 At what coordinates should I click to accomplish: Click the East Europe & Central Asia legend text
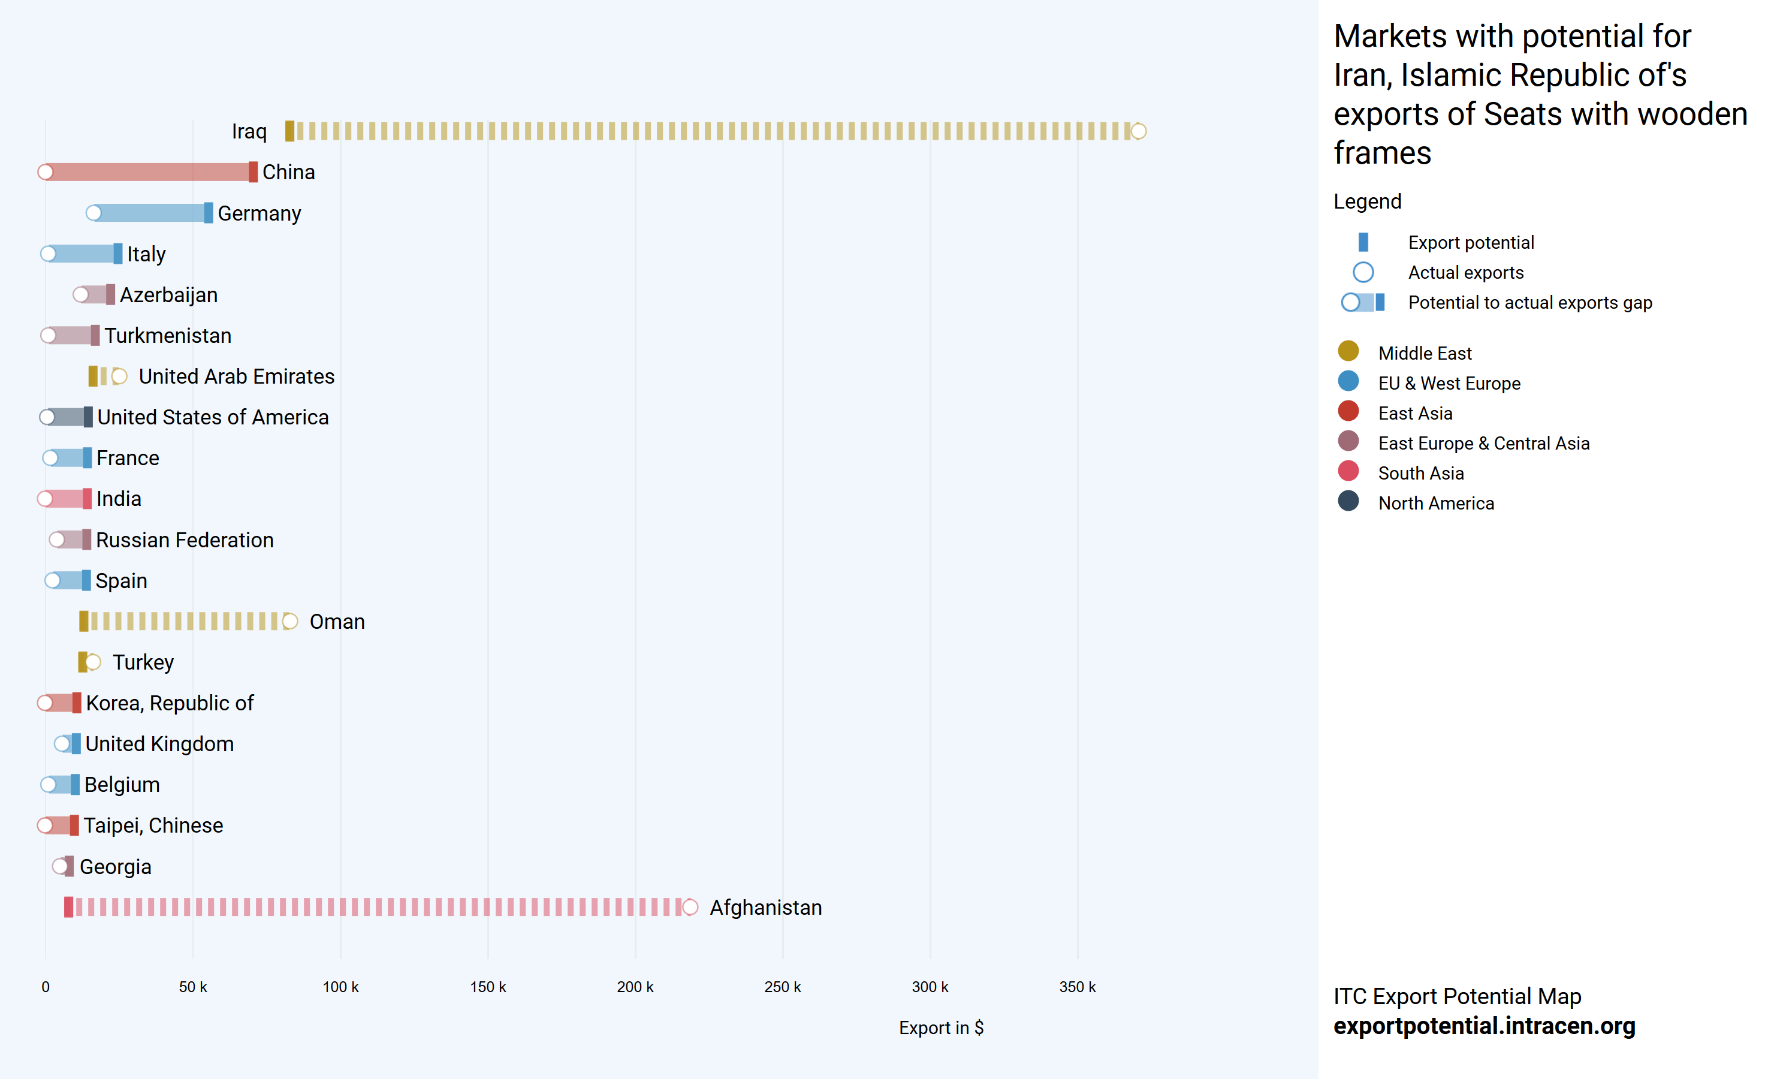[1483, 444]
